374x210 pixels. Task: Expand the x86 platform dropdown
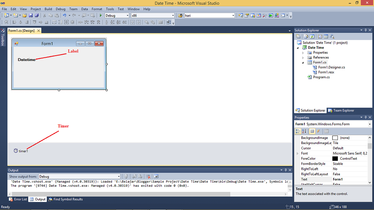[x=174, y=15]
